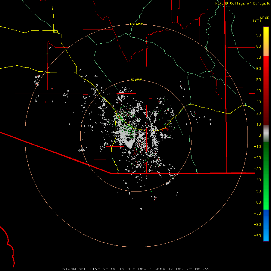The image size is (271, 271).
Task: Click the -30 value on the velocity scale
Action: tap(257, 169)
